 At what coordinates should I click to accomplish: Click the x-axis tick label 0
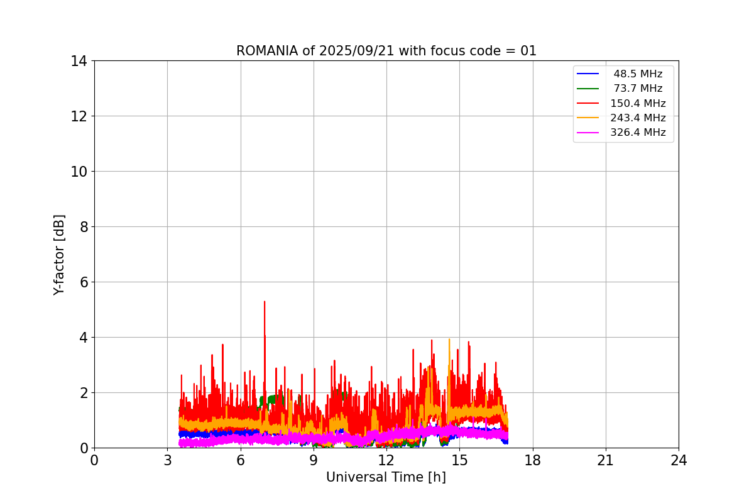click(x=94, y=460)
